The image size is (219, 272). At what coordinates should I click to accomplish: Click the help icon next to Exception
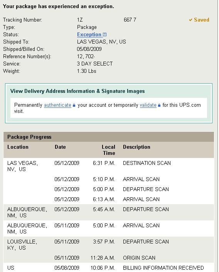pyautogui.click(x=104, y=35)
